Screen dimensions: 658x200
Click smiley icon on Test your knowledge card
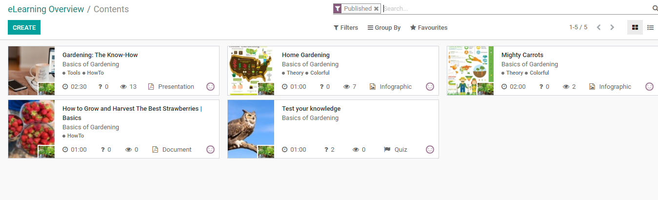(x=430, y=149)
